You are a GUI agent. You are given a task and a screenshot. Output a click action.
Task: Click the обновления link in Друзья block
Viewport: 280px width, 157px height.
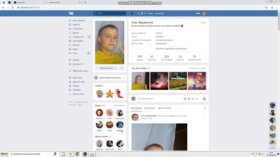click(x=119, y=106)
